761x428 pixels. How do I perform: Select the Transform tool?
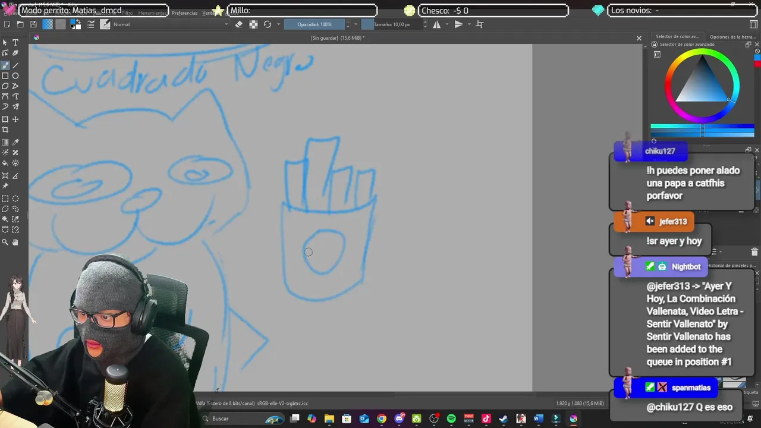(x=5, y=119)
